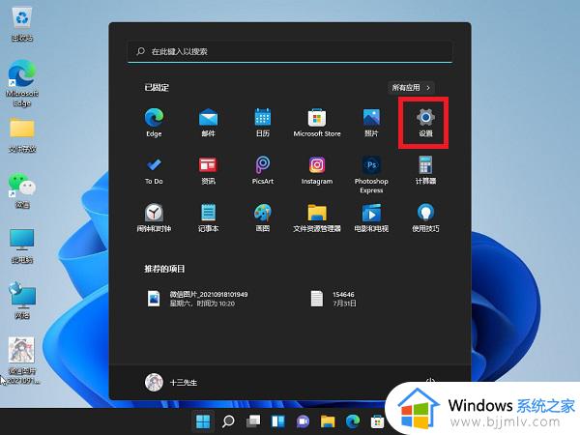Select Recycle Bin on desktop
Screen dimensions: 580x435
pyautogui.click(x=22, y=24)
